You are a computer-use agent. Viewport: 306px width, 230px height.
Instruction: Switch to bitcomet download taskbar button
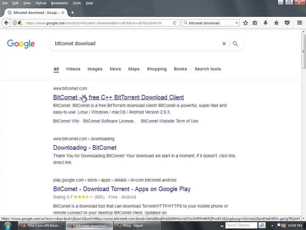tap(89, 226)
